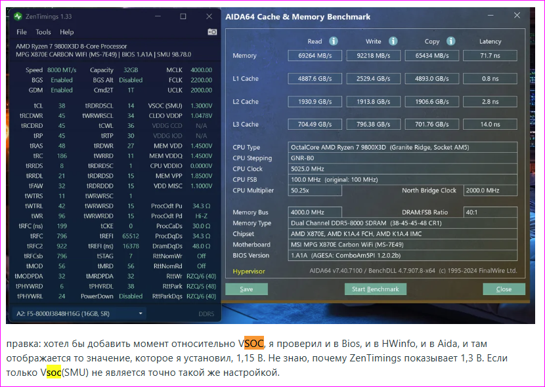Select L2 Cache write 1913.8 GB/s

pos(374,102)
